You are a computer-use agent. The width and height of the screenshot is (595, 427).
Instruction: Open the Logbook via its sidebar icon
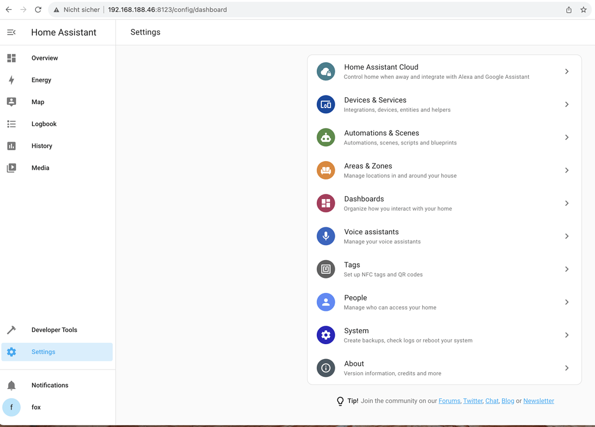(12, 124)
